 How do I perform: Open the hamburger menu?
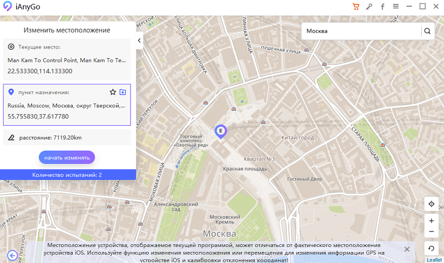tap(396, 6)
